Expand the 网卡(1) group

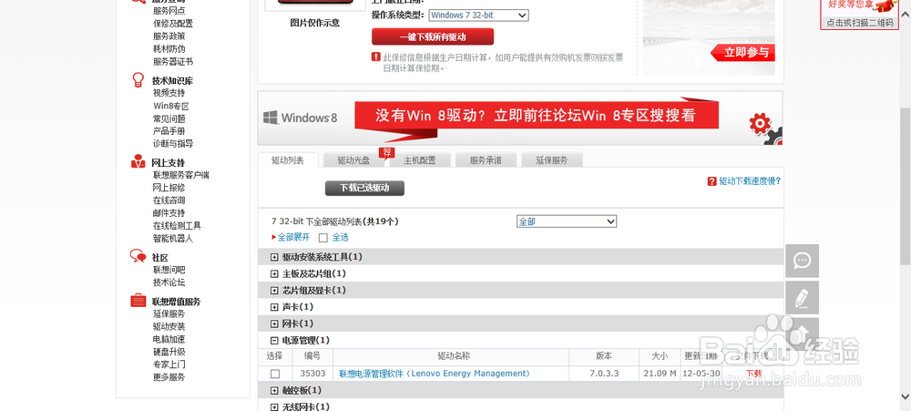(275, 324)
